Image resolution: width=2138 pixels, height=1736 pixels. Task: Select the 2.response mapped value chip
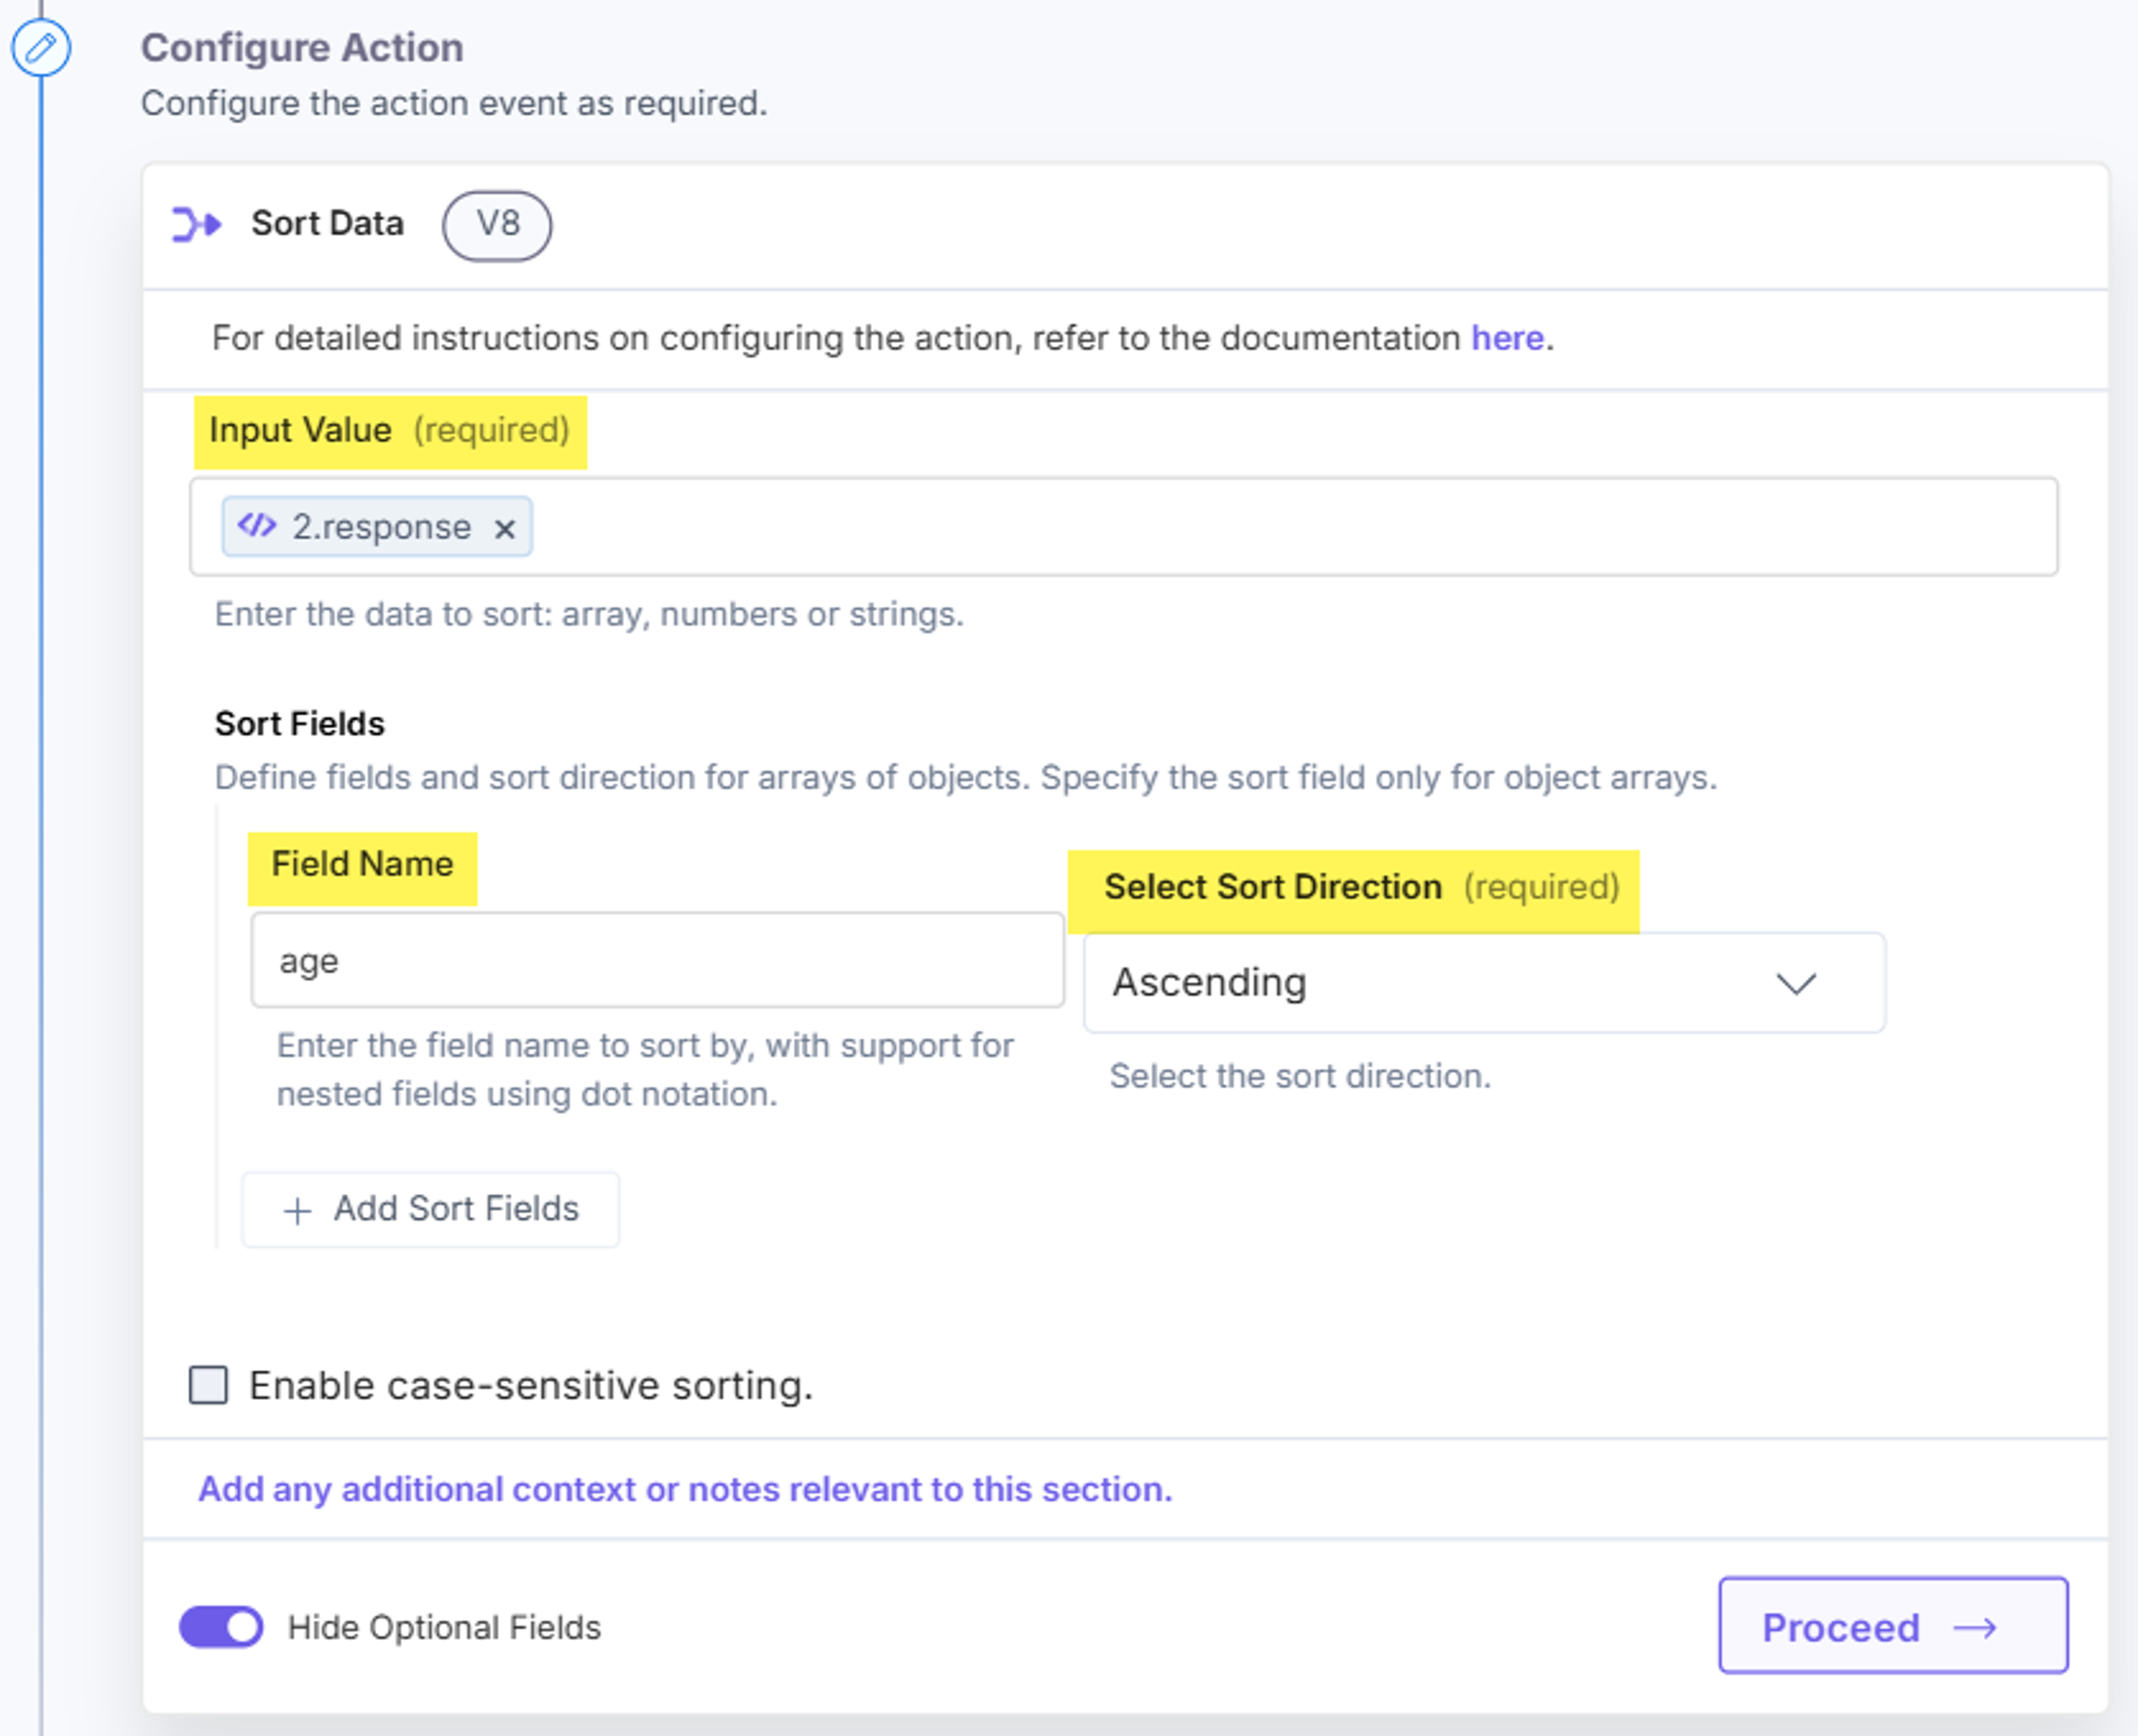[x=376, y=527]
